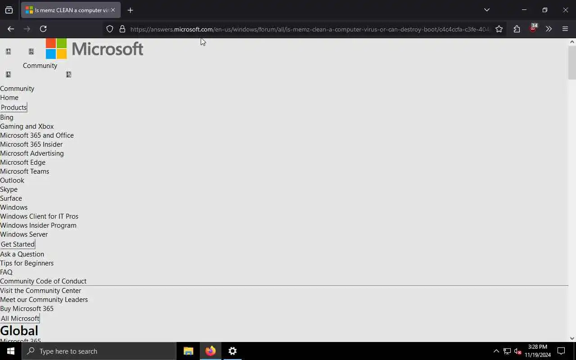This screenshot has width=576, height=360.
Task: Click the muted volume tray icon
Action: (x=517, y=351)
